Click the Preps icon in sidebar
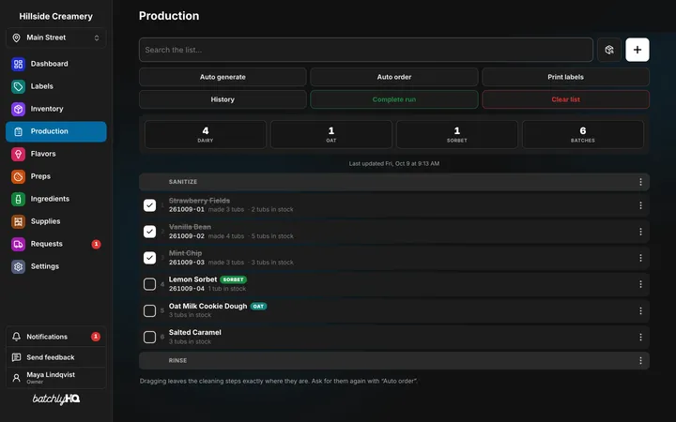Screen dimensions: 676x422 [18, 176]
